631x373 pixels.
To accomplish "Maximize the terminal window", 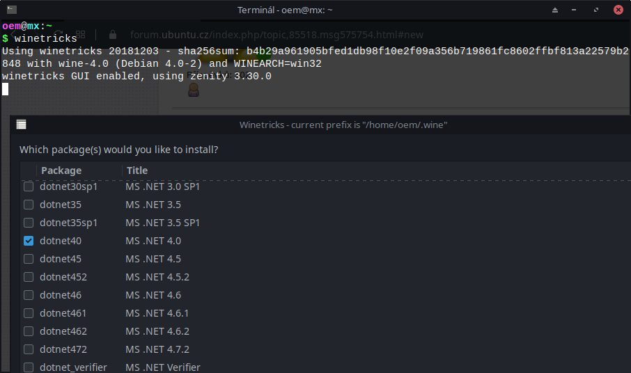I will [596, 10].
